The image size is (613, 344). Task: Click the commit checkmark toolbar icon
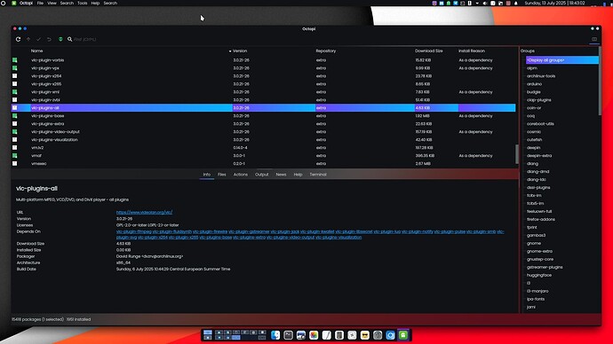pos(39,39)
